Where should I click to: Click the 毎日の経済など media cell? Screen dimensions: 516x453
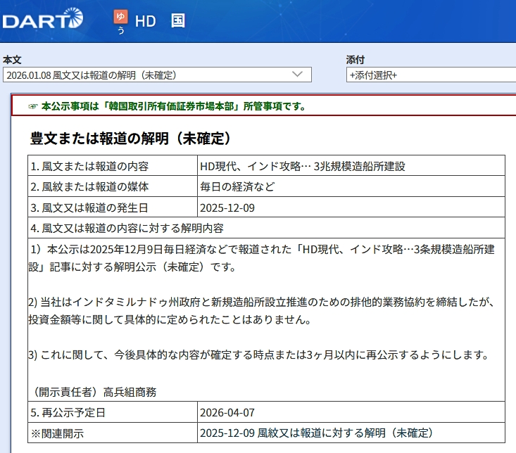pyautogui.click(x=236, y=186)
